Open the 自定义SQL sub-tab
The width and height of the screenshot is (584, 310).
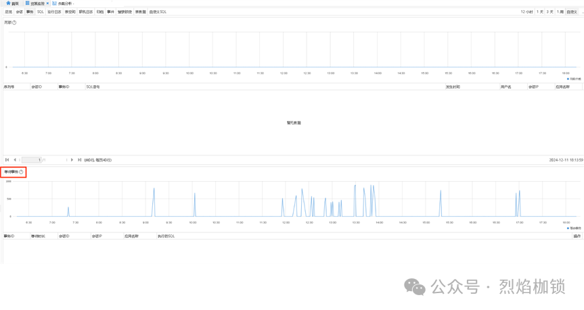coord(158,12)
